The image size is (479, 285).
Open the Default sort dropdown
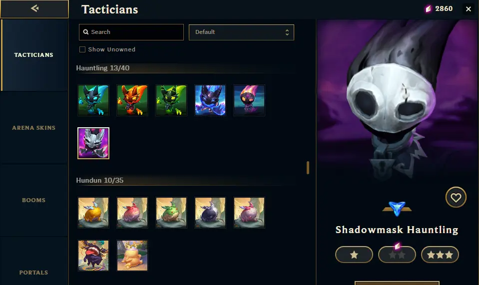click(241, 32)
